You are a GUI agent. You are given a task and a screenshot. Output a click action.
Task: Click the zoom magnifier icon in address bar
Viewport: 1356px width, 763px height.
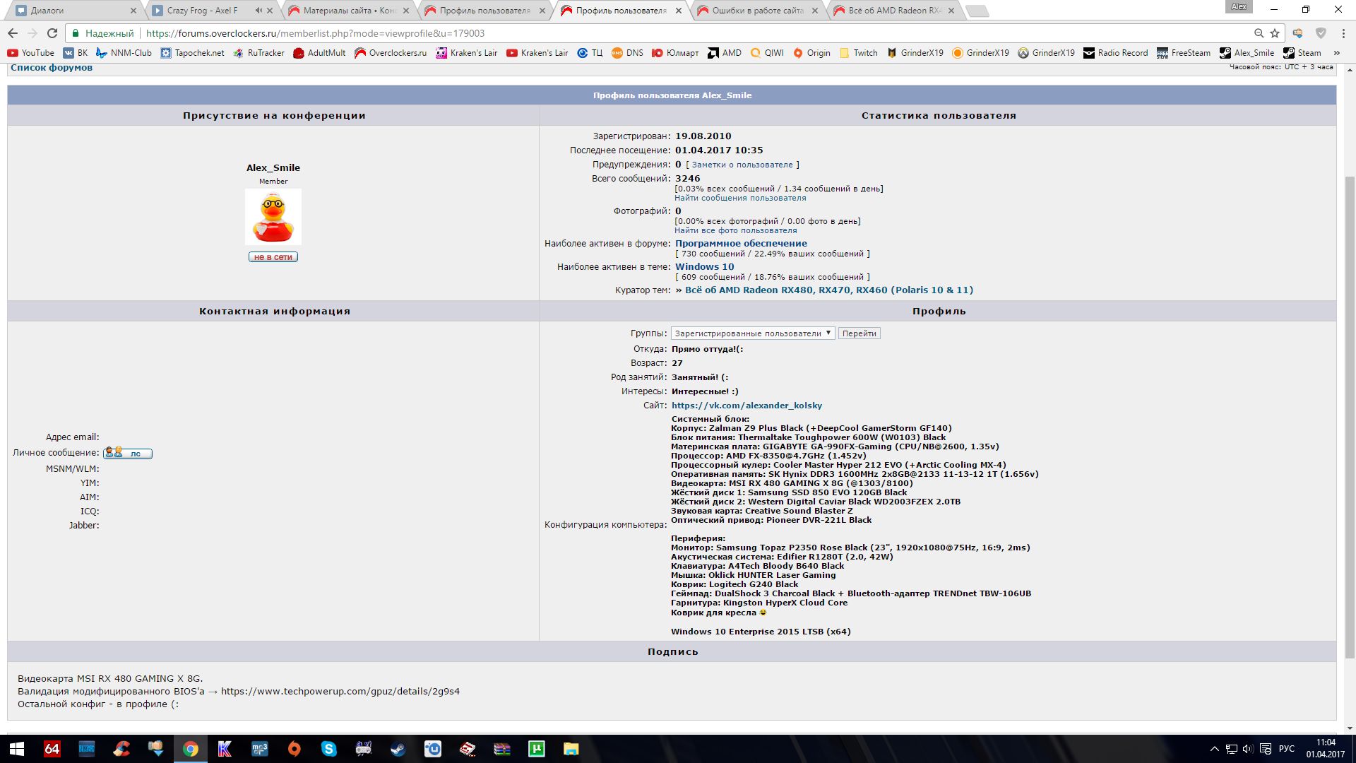(1259, 33)
